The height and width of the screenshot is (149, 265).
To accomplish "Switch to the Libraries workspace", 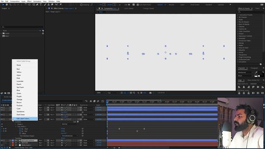I will pyautogui.click(x=221, y=5).
